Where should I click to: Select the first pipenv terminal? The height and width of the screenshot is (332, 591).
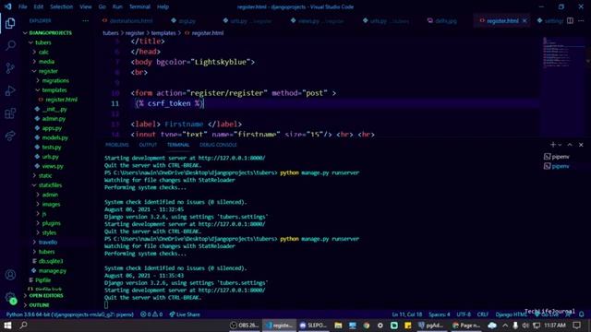[557, 157]
